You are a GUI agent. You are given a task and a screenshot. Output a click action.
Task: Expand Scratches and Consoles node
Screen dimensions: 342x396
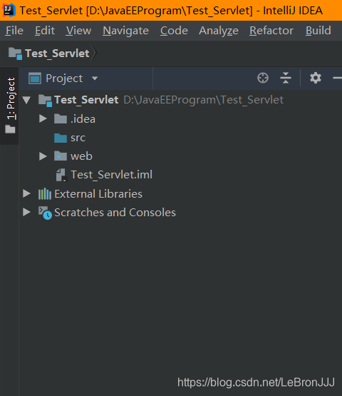(26, 212)
